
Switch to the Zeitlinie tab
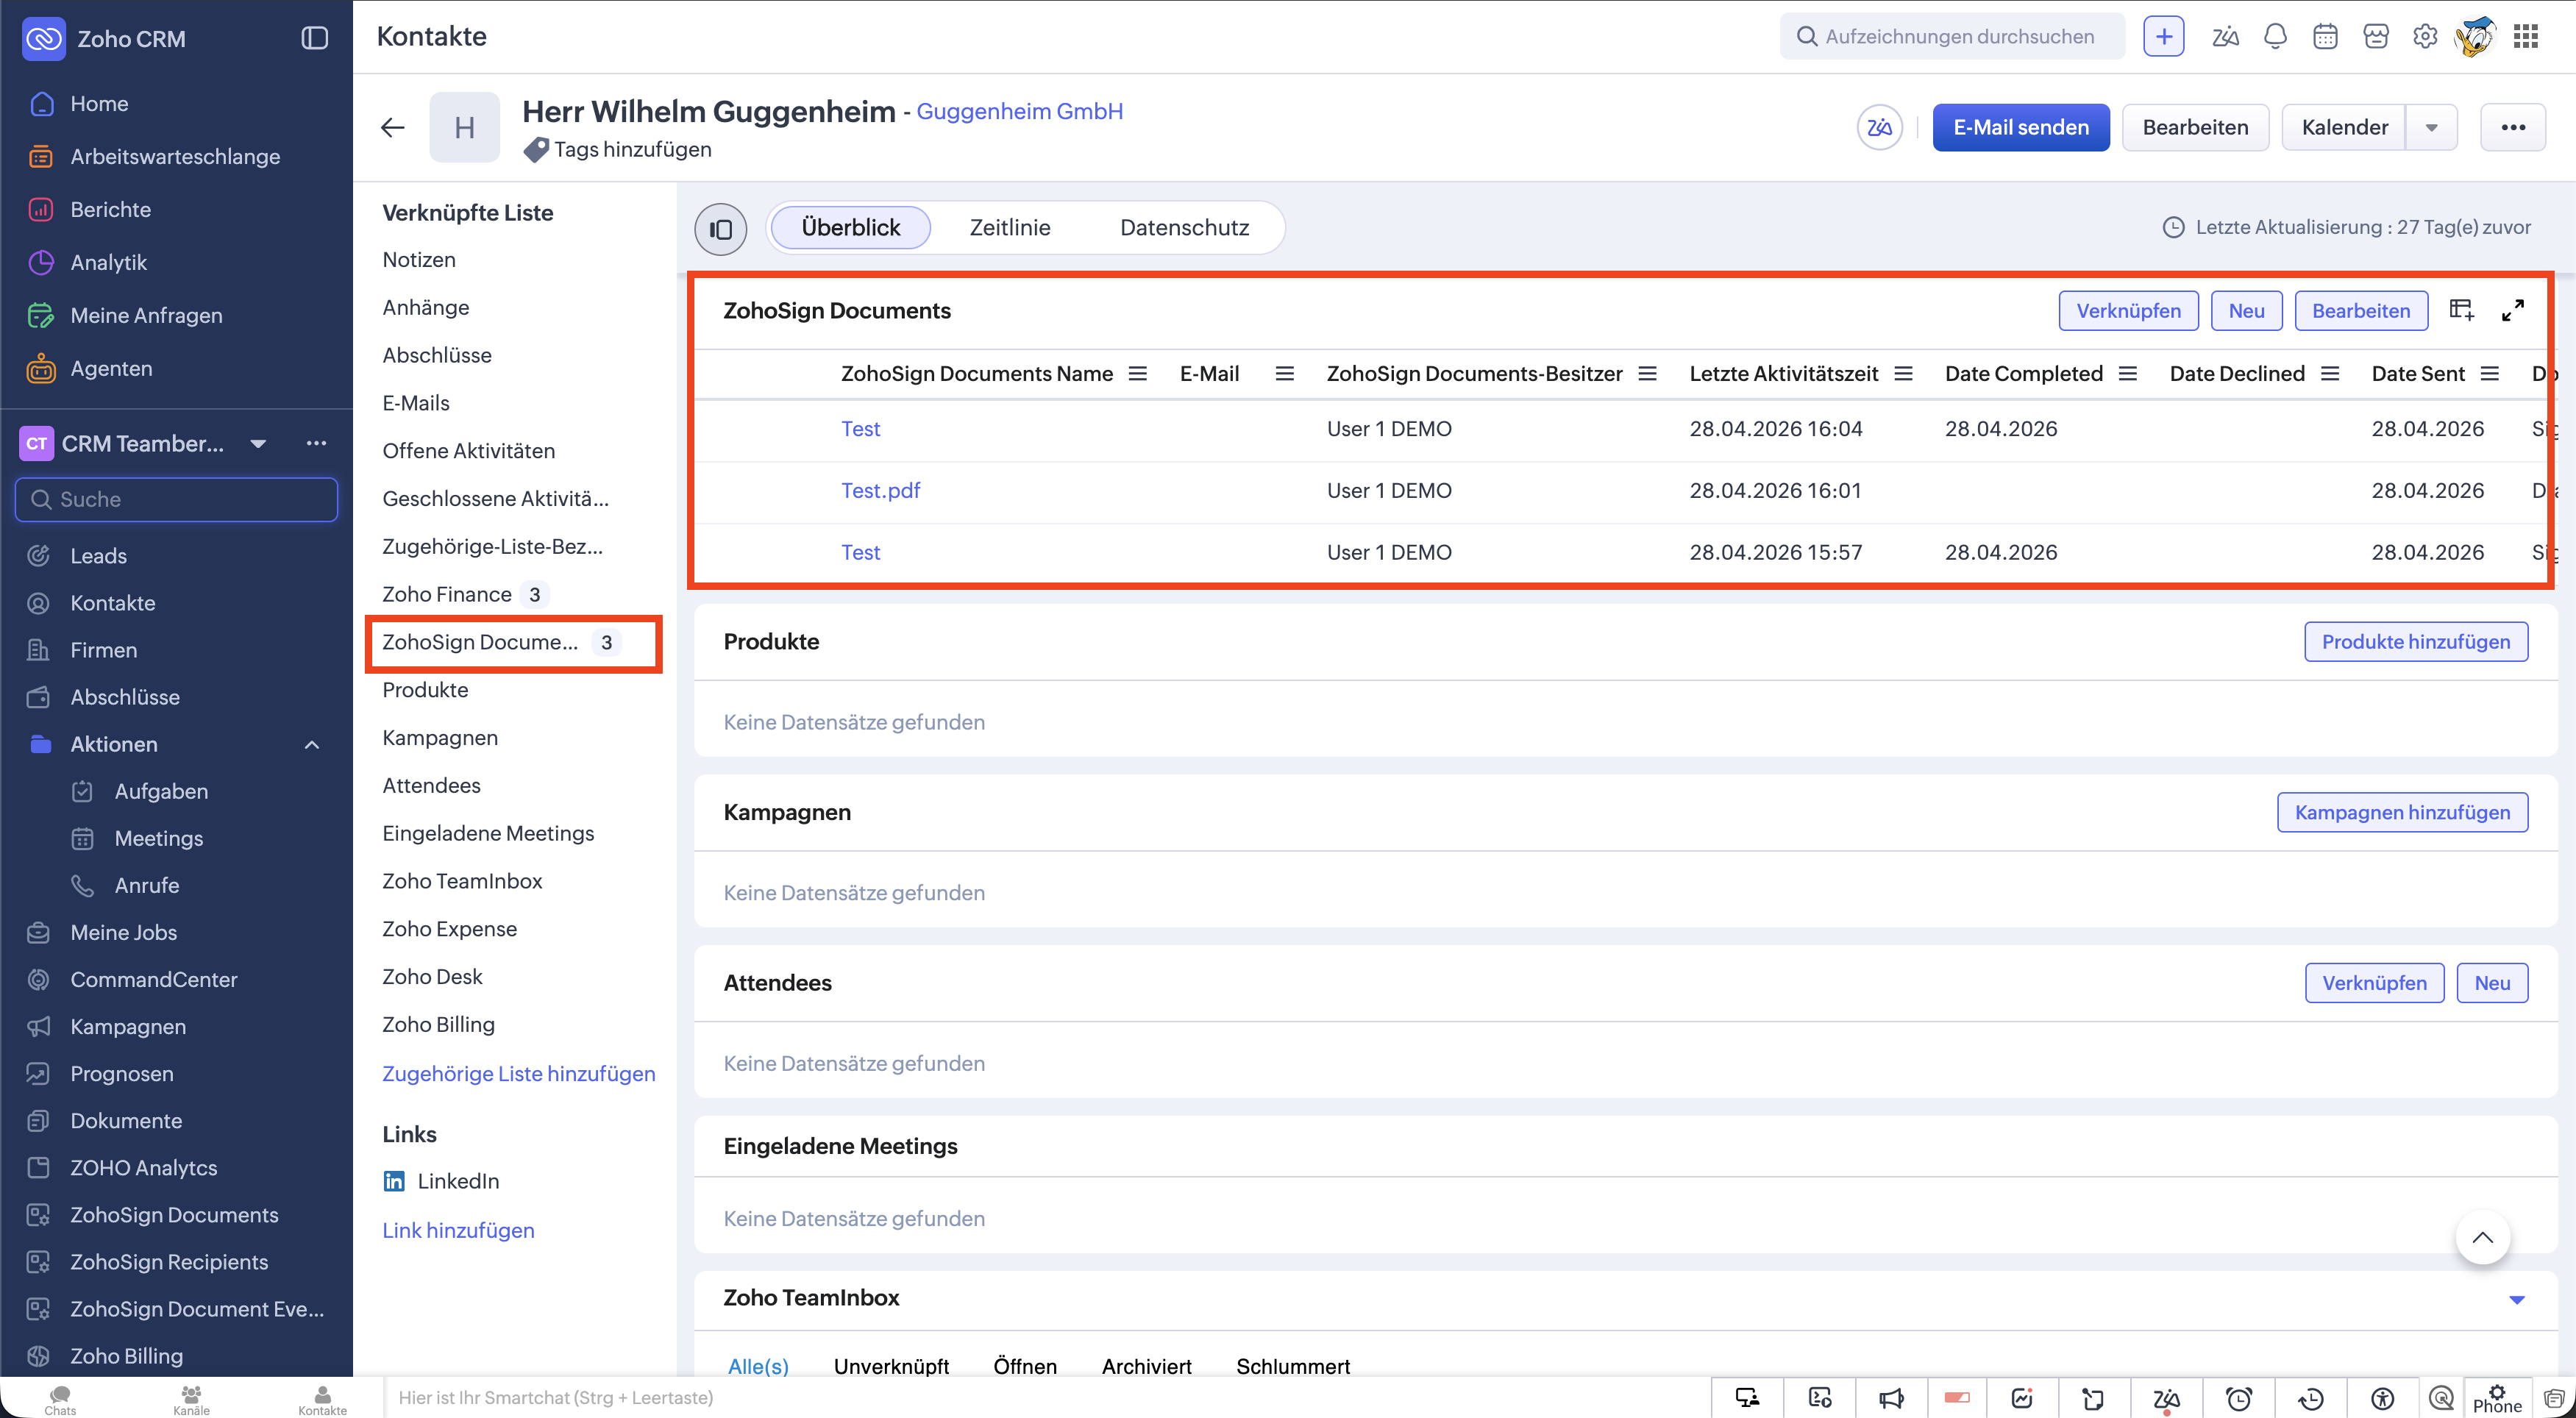[x=1010, y=228]
